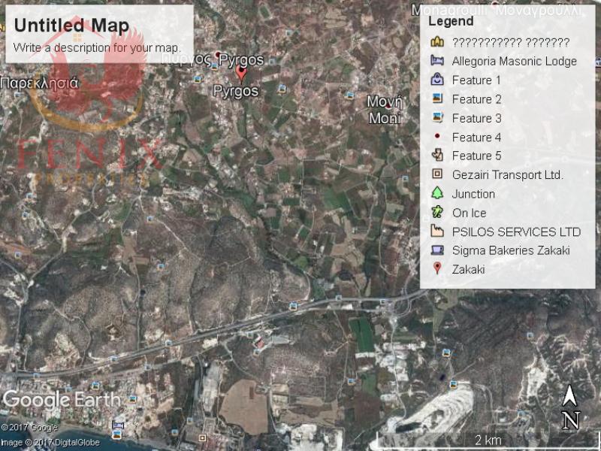Click the green tree icon for Junction
The width and height of the screenshot is (601, 451).
(x=437, y=193)
